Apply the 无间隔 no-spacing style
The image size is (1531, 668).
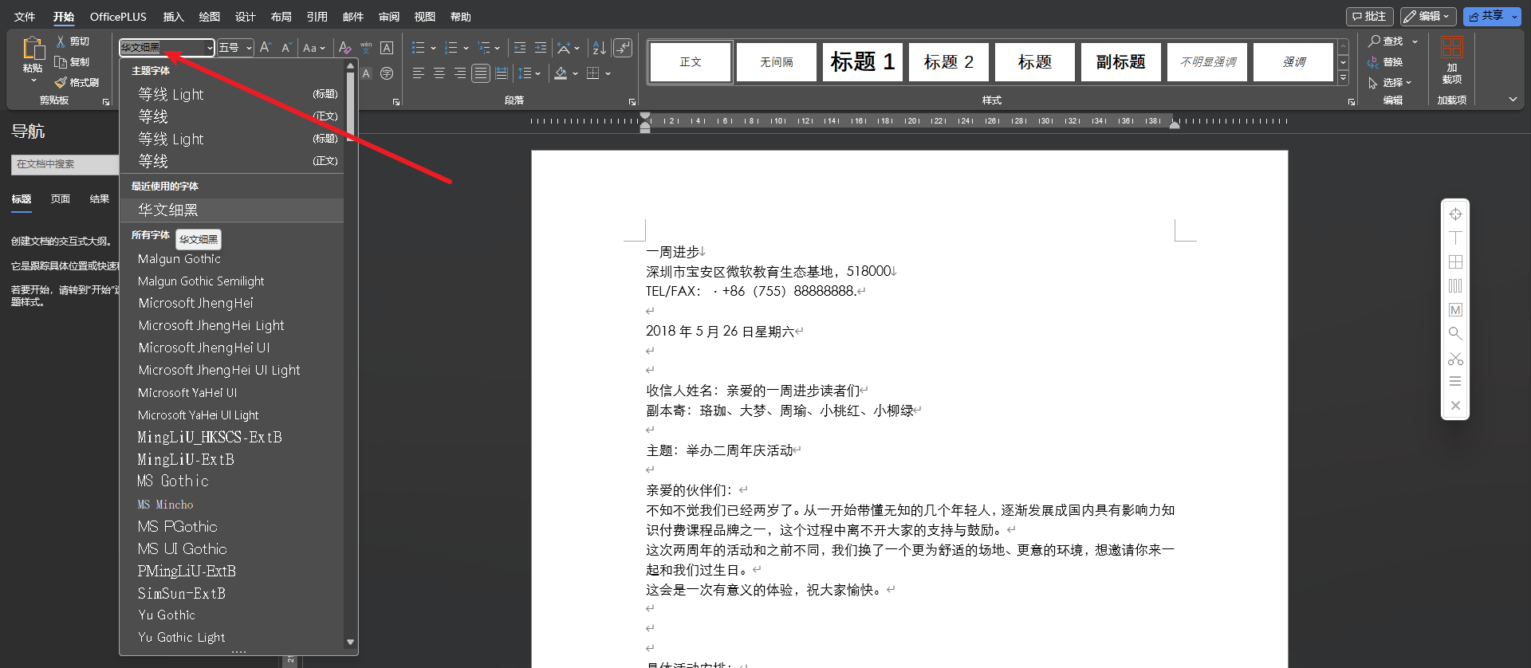coord(777,62)
